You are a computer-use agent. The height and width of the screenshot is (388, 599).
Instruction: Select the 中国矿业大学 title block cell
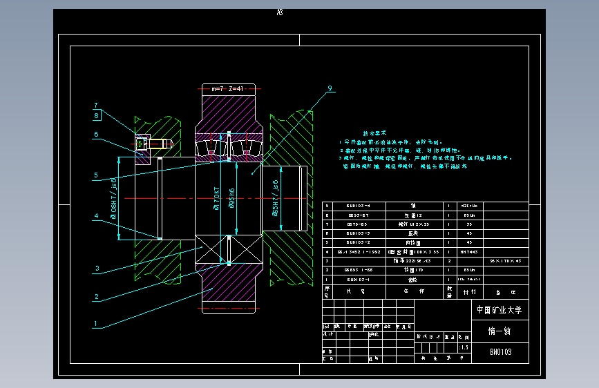[500, 310]
